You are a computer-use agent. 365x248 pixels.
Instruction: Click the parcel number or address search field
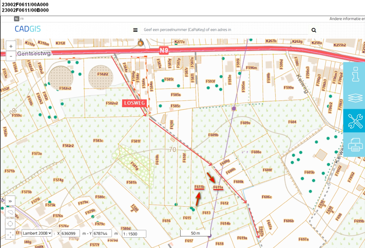click(225, 30)
